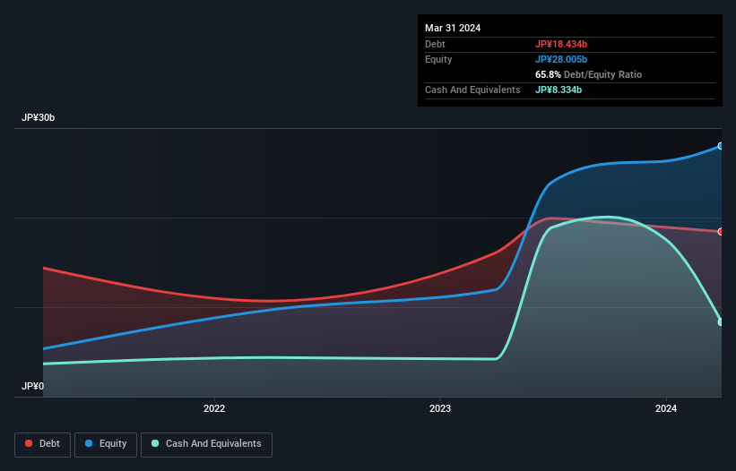Toggle the Debt series legend button
The width and height of the screenshot is (736, 471).
43,444
